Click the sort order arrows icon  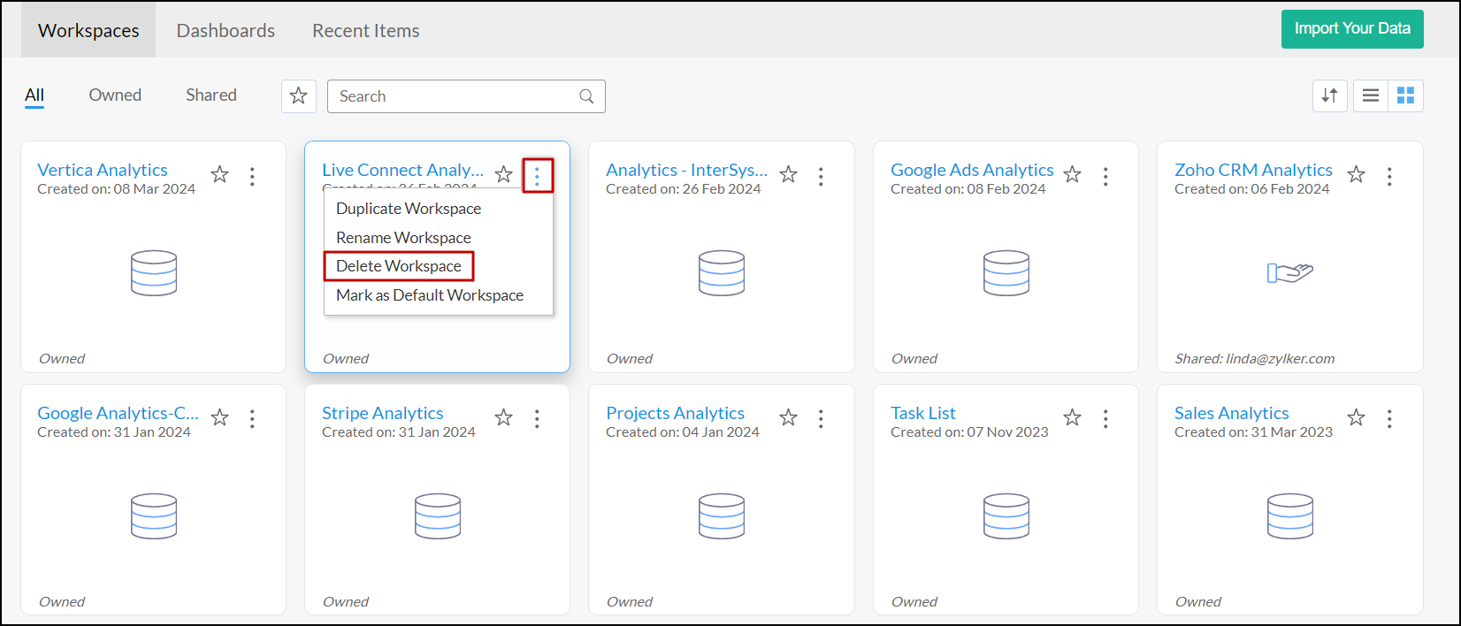1329,95
